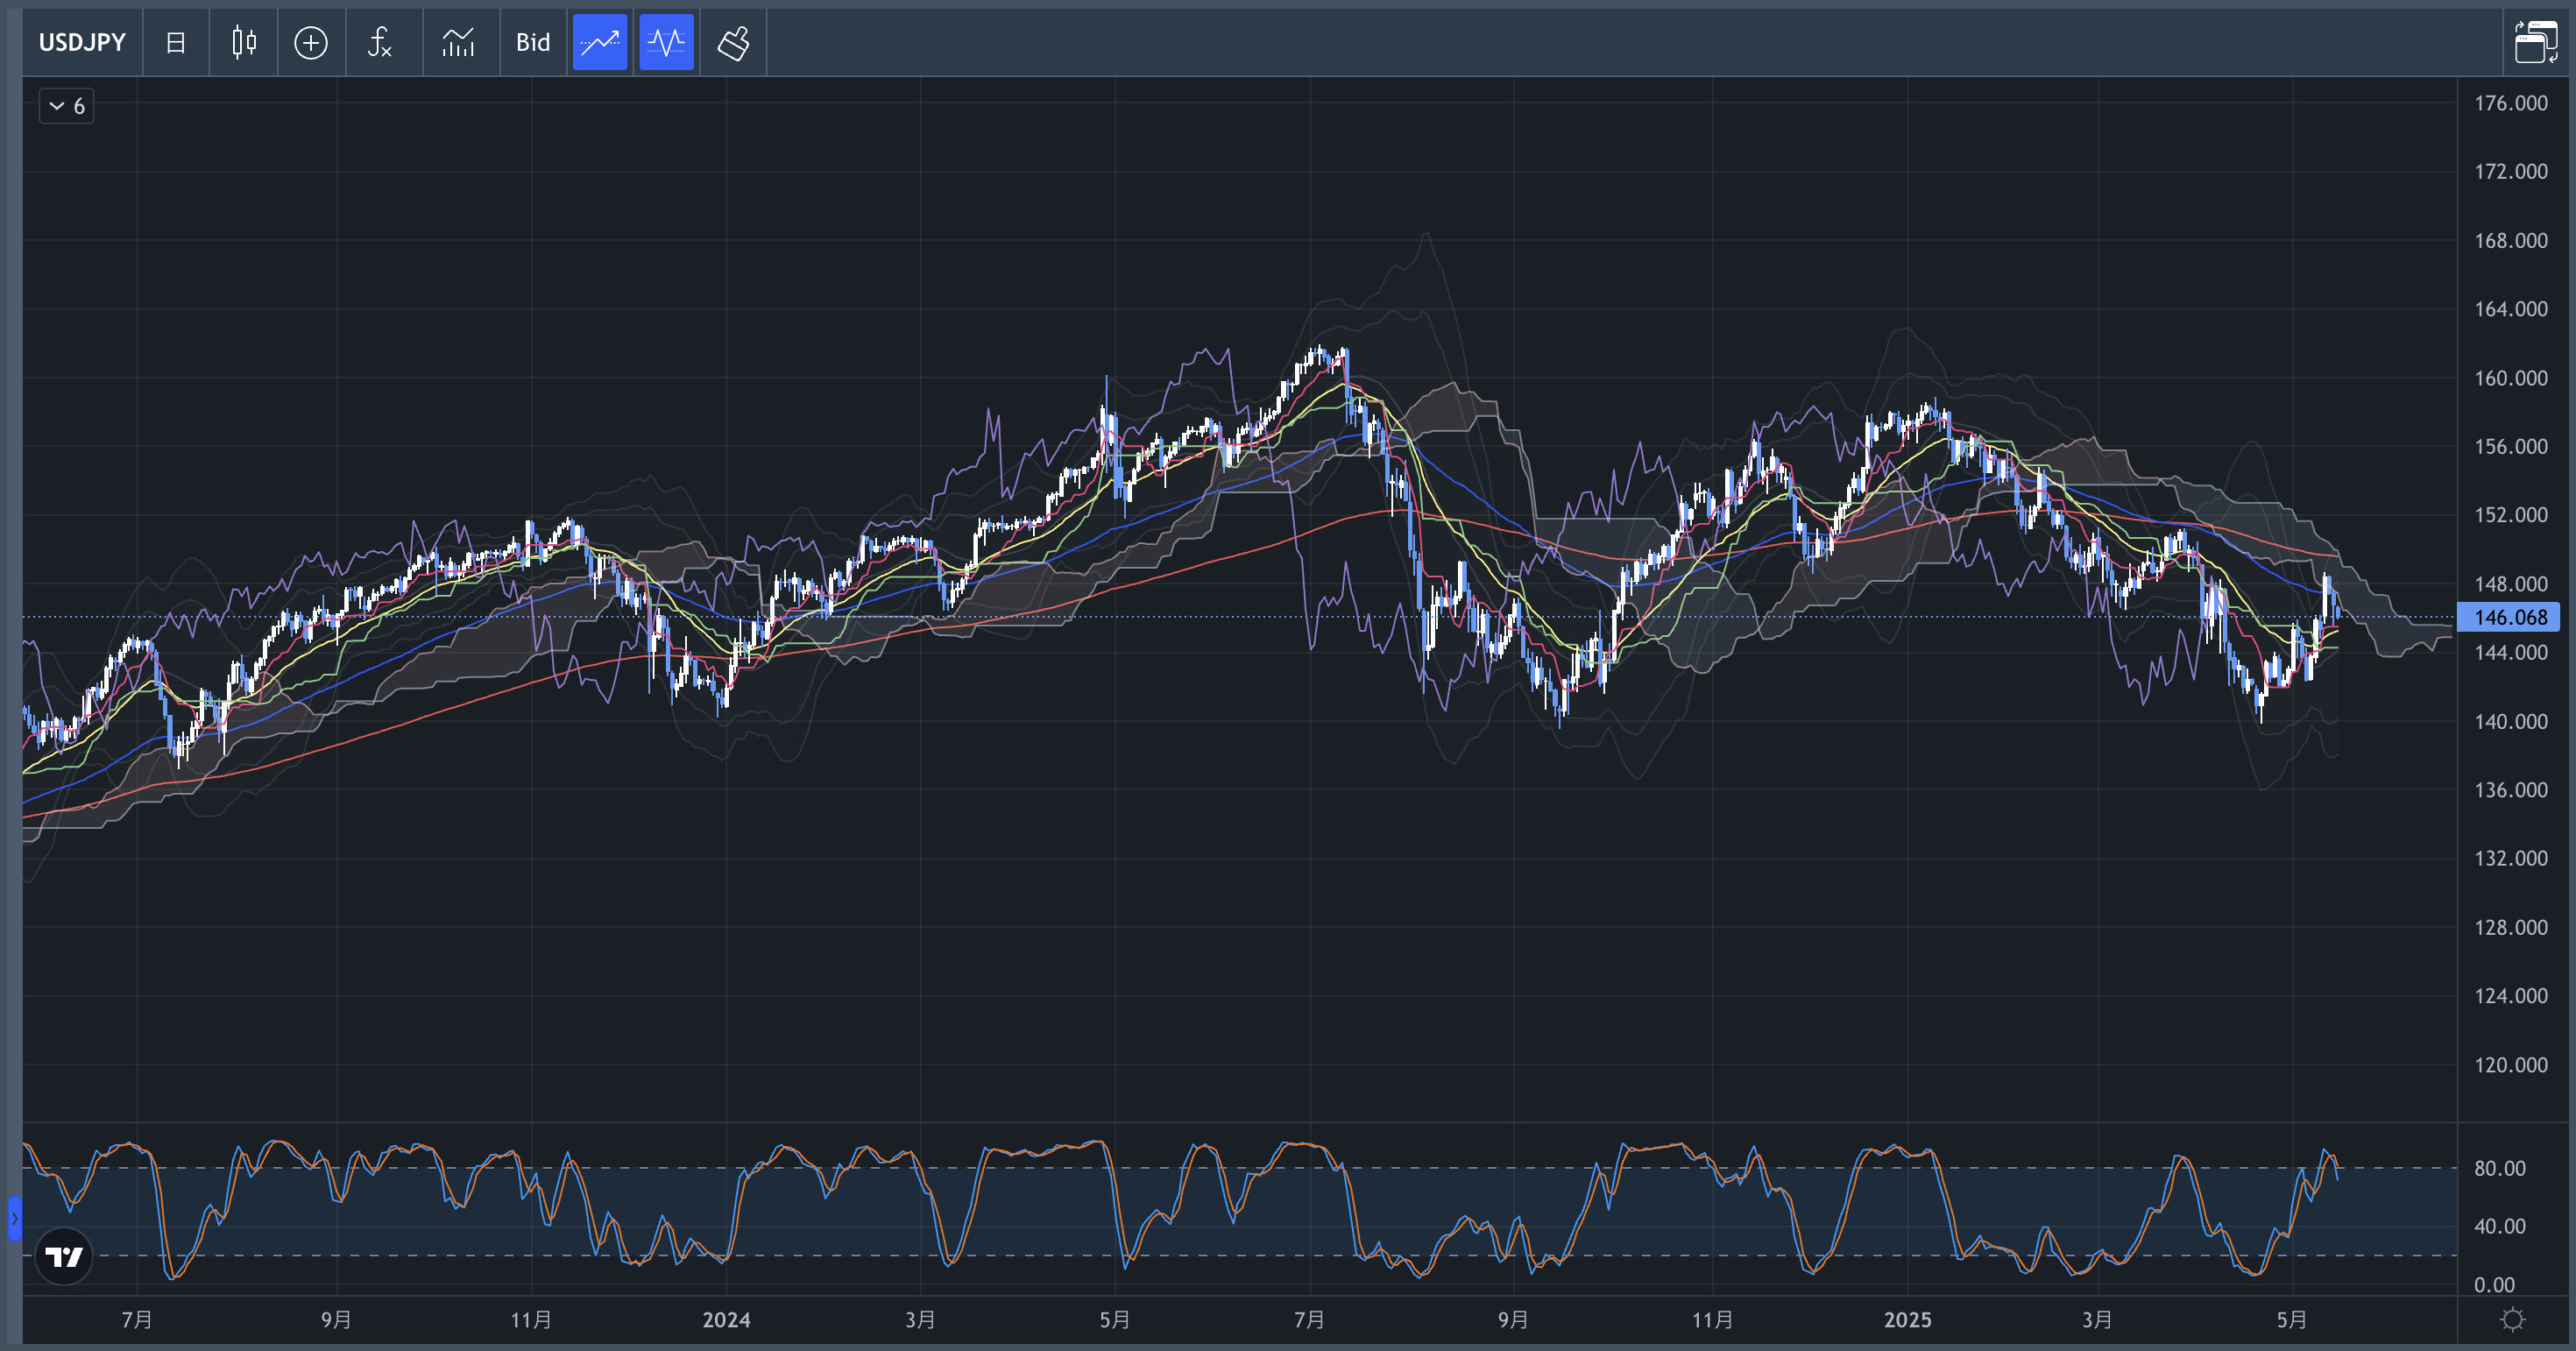Click the 120.000 price axis label
2576x1351 pixels.
[x=2510, y=1065]
